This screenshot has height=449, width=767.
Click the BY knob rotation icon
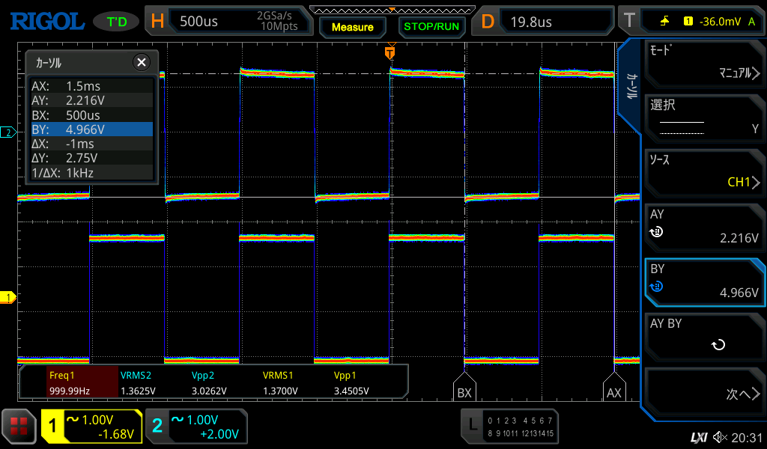click(x=656, y=287)
